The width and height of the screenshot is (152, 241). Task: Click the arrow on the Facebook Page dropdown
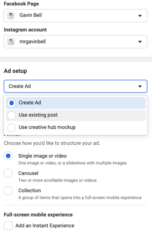pos(140,16)
